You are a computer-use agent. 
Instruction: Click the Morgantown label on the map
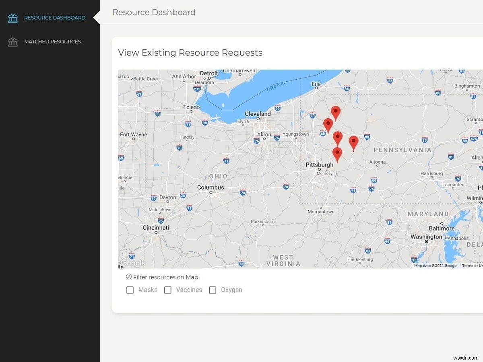coord(321,212)
